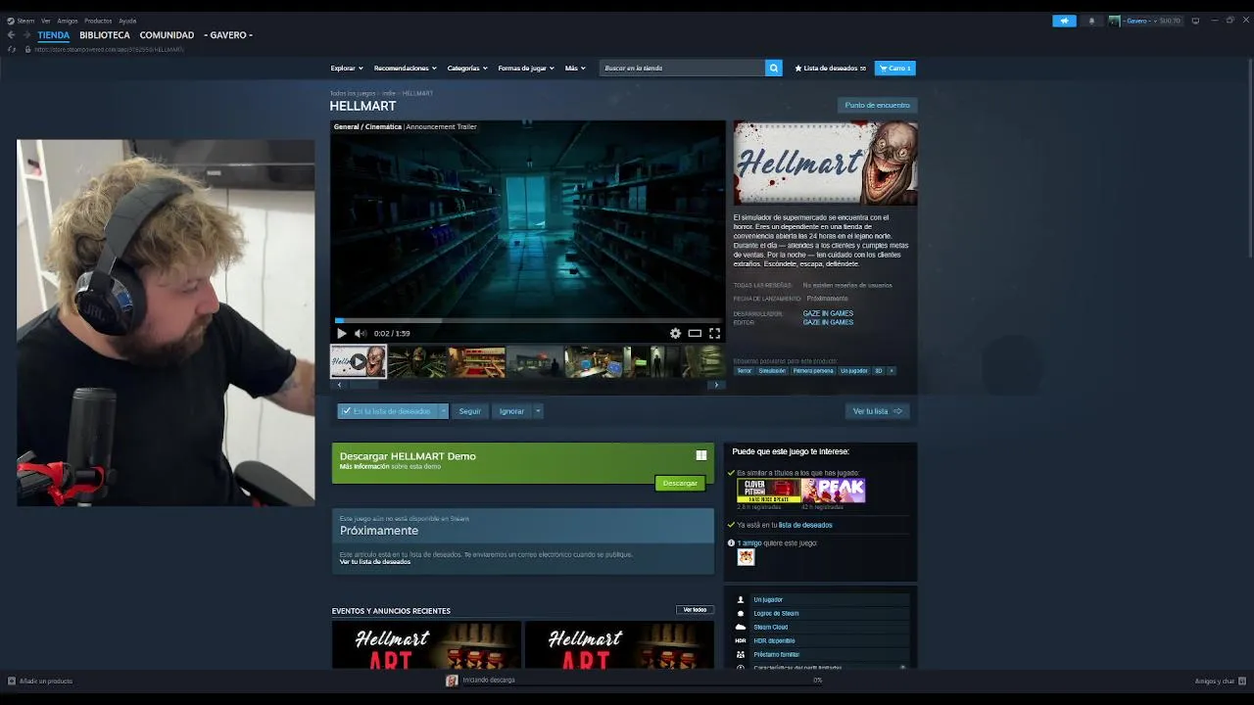Open Punto de encuentro community hub
The width and height of the screenshot is (1254, 705).
[878, 105]
